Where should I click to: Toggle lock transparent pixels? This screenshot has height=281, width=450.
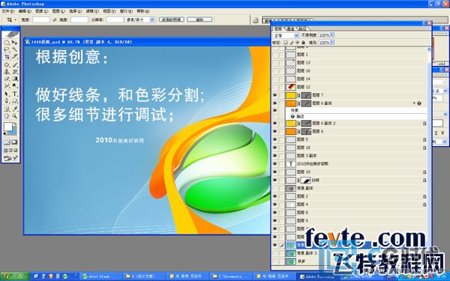286,43
